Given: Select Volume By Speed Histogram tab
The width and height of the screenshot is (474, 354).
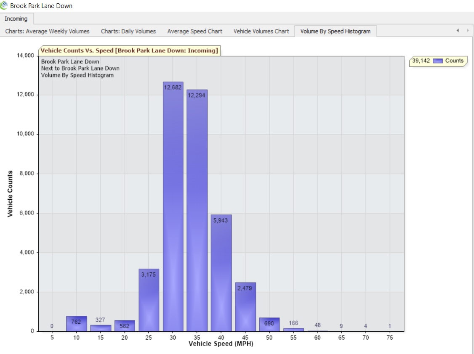Looking at the screenshot, I should pos(336,31).
